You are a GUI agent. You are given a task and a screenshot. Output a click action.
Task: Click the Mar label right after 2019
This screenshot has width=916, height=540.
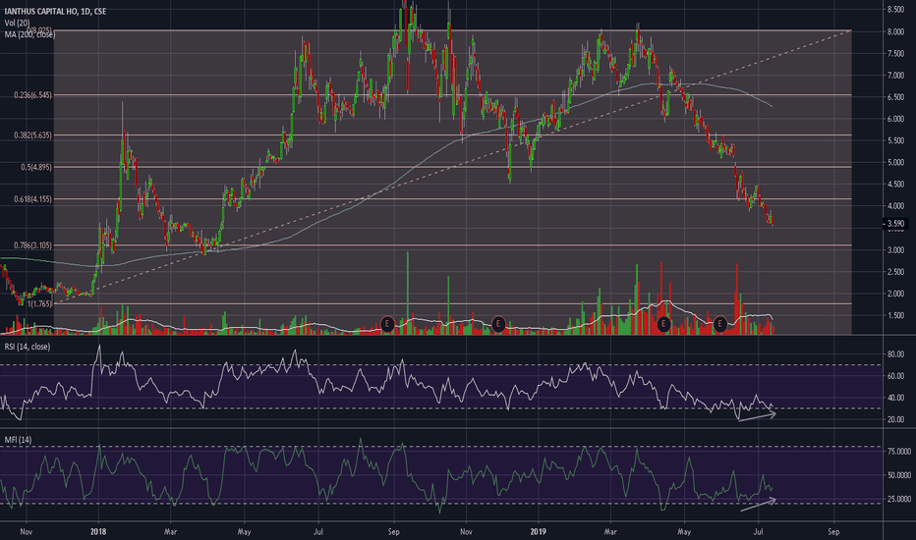click(x=610, y=532)
